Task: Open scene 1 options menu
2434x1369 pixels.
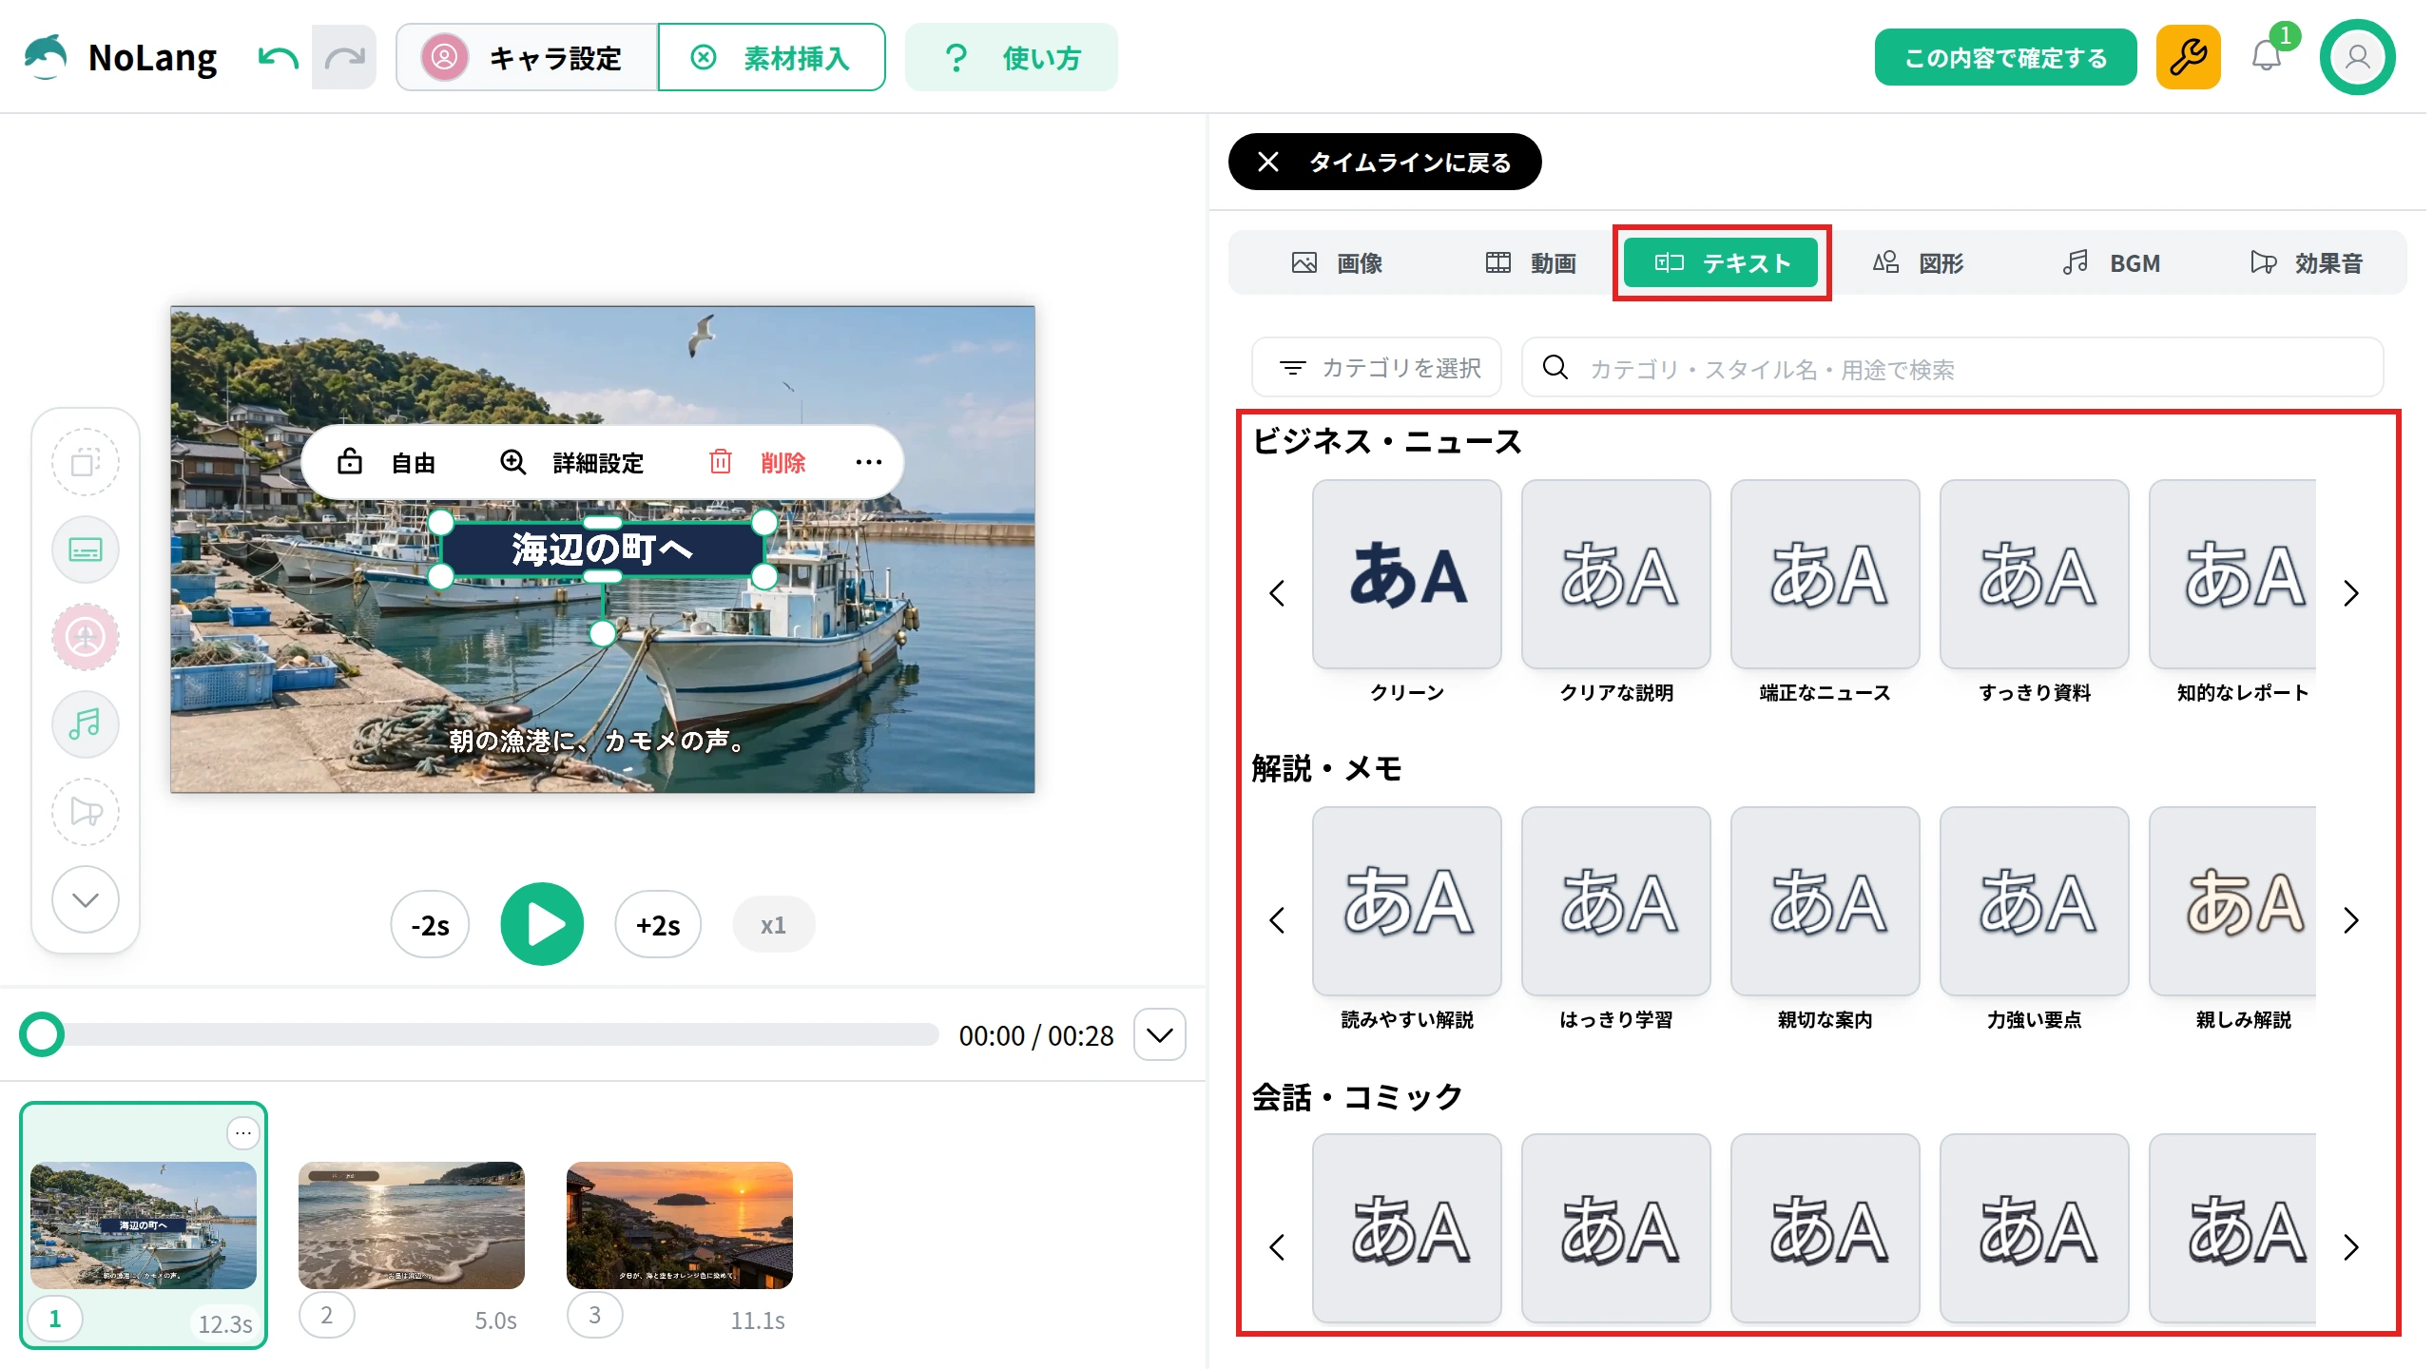Action: tap(243, 1132)
